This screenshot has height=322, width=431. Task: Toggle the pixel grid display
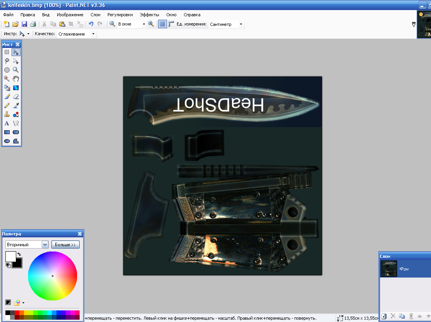[162, 24]
